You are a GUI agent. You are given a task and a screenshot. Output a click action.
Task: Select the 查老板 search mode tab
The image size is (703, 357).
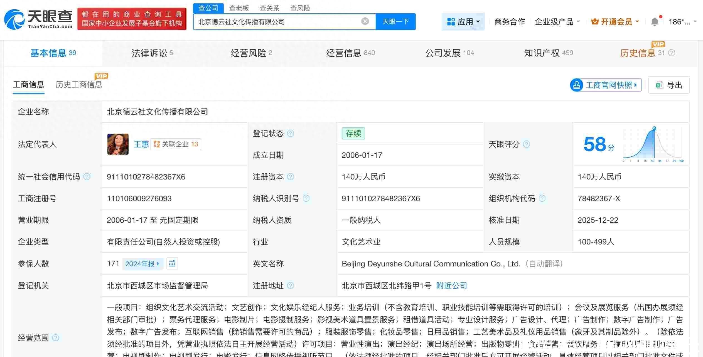pos(239,8)
